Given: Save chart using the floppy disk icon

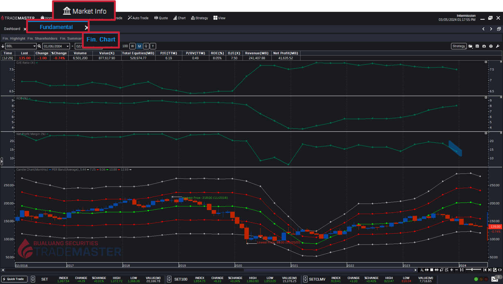Looking at the screenshot, I should [477, 46].
